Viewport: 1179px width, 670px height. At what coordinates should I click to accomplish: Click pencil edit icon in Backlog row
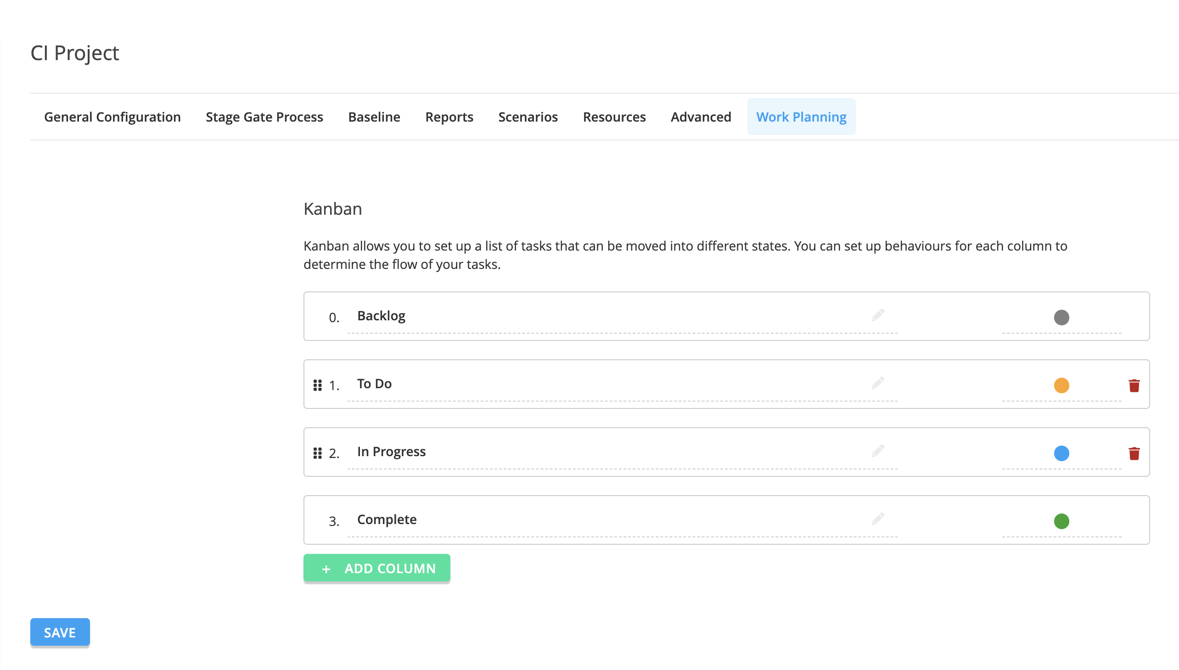pos(877,316)
